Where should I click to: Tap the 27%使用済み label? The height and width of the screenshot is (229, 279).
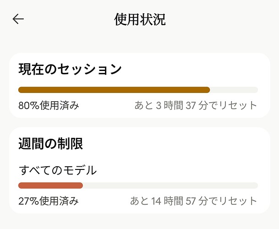49,201
